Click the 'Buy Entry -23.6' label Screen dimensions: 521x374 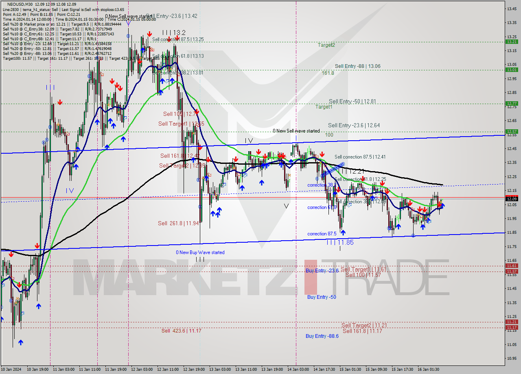[322, 270]
